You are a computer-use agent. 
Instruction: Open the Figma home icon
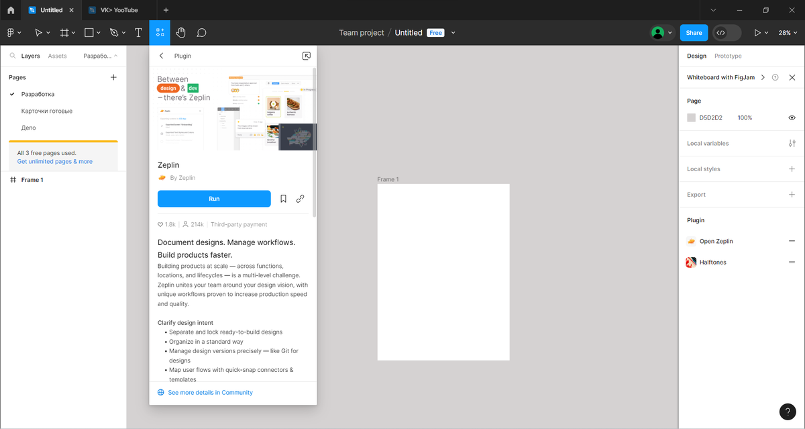(11, 10)
